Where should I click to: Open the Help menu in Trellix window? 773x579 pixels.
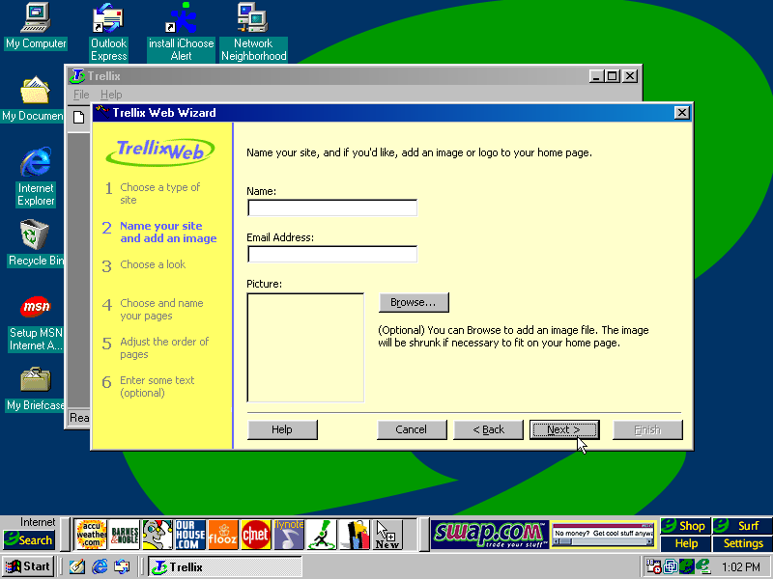point(111,96)
